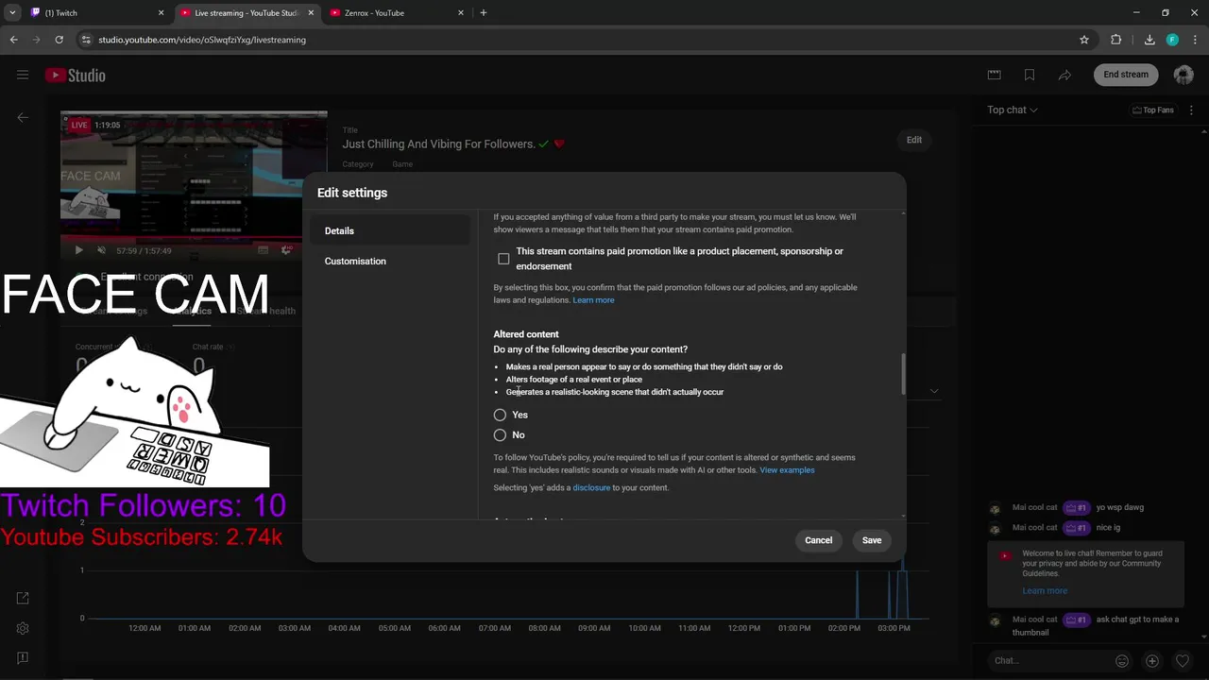Click the Cancel button
The image size is (1209, 680).
[819, 540]
